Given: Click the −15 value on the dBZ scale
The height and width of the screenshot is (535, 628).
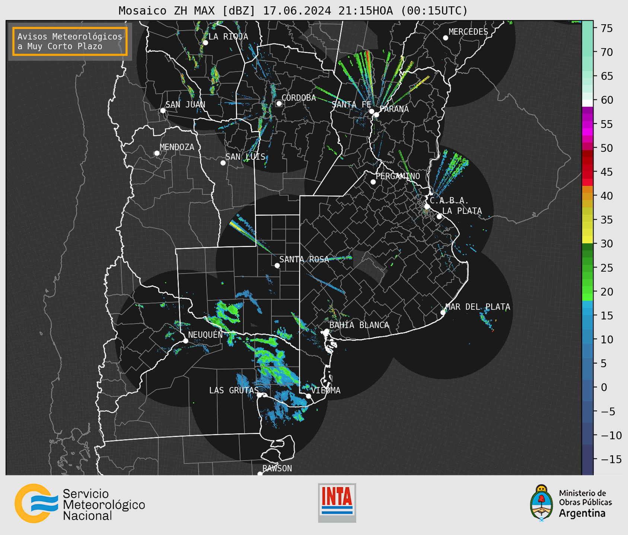Looking at the screenshot, I should pos(611,459).
